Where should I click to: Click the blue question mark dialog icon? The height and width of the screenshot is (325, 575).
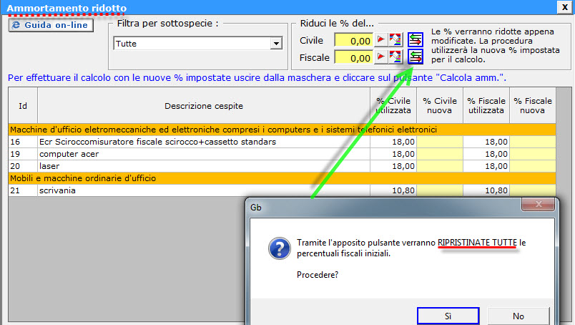coord(278,248)
